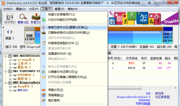Click the recover file by type (恢复指定类型的文件) icon
The image size is (180, 106).
coord(44,43)
